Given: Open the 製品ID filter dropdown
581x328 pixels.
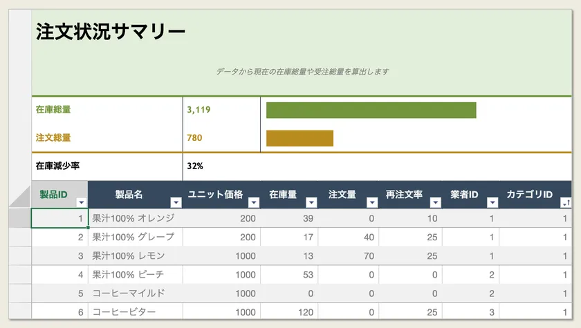Looking at the screenshot, I should coord(82,202).
